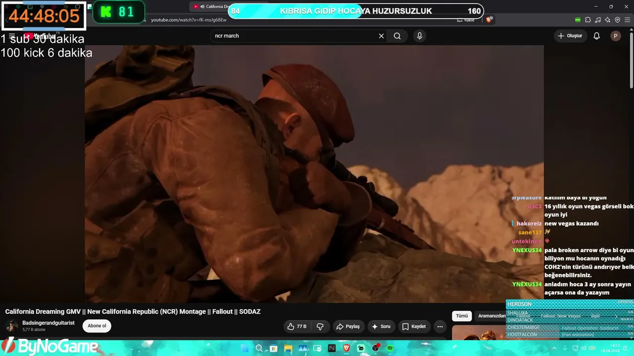The width and height of the screenshot is (634, 356).
Task: Open the account avatar menu
Action: pyautogui.click(x=616, y=36)
